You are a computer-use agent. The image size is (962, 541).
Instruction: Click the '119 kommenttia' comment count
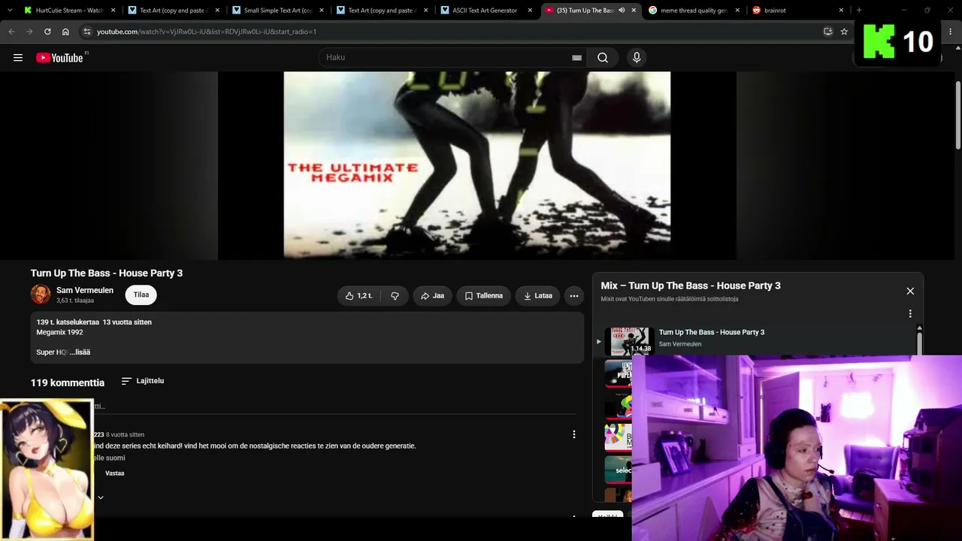point(68,382)
